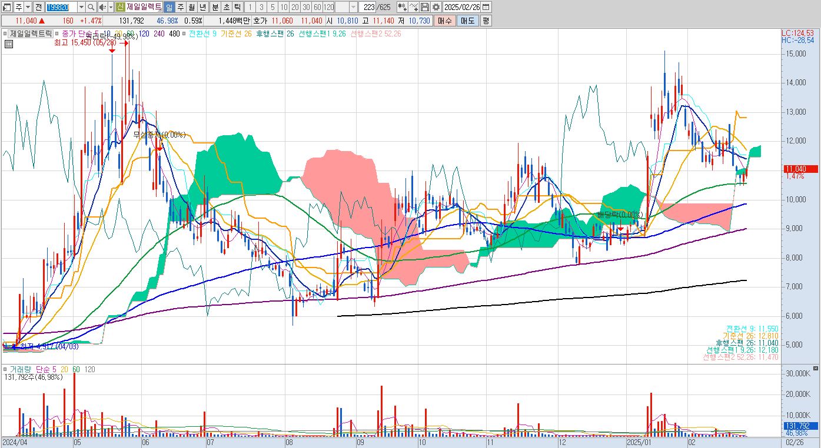Click the stock search magnifier icon
The width and height of the screenshot is (821, 448).
(x=91, y=7)
